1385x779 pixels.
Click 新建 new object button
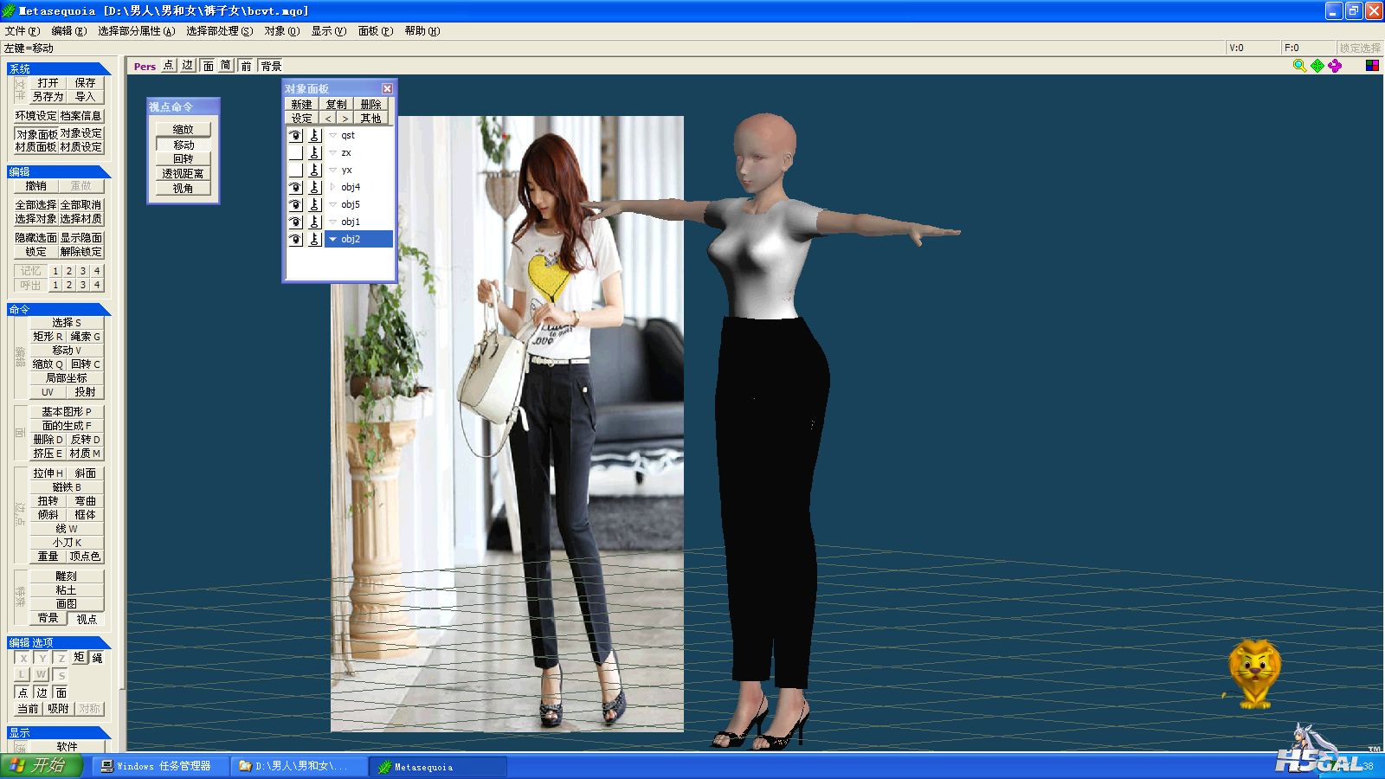click(x=301, y=105)
